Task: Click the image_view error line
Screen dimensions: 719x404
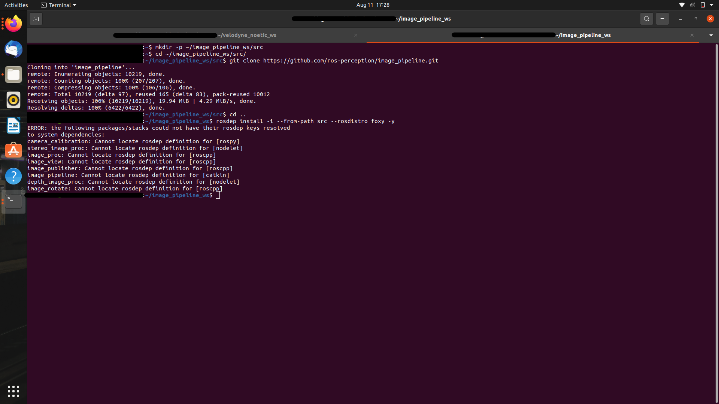Action: (121, 162)
